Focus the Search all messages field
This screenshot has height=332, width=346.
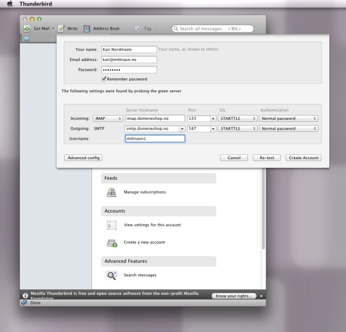213,29
